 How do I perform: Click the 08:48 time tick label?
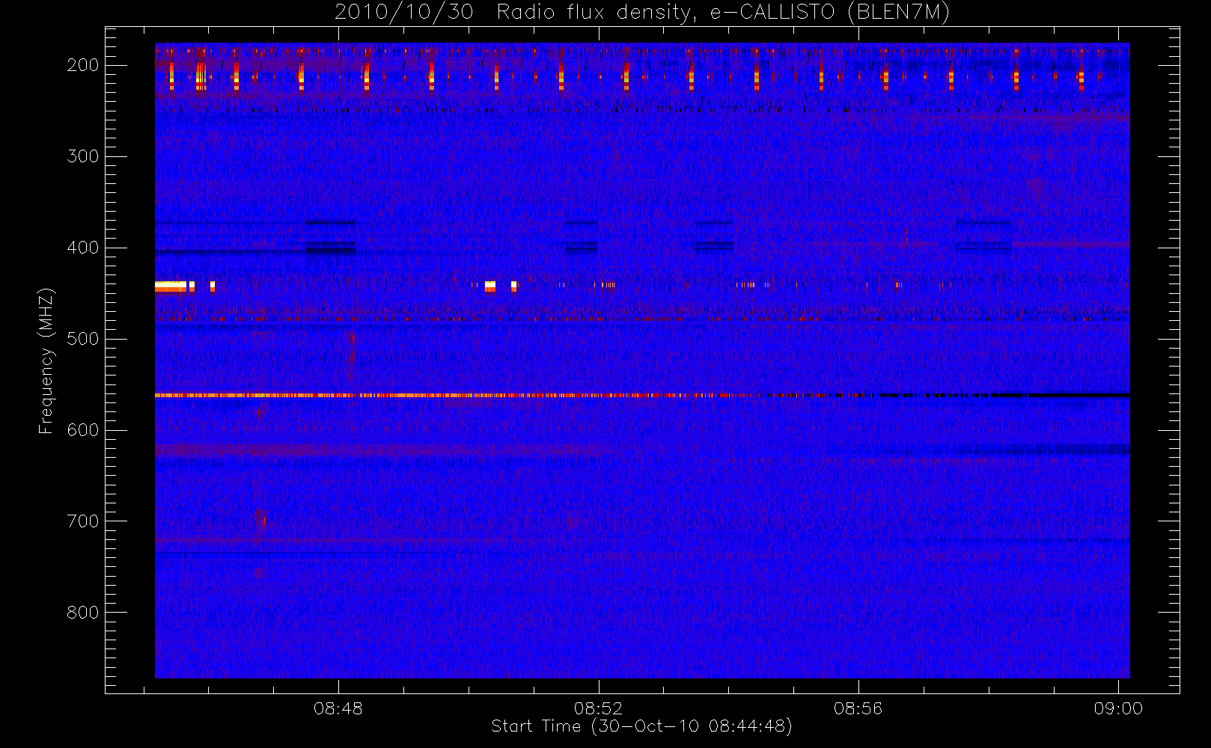338,708
